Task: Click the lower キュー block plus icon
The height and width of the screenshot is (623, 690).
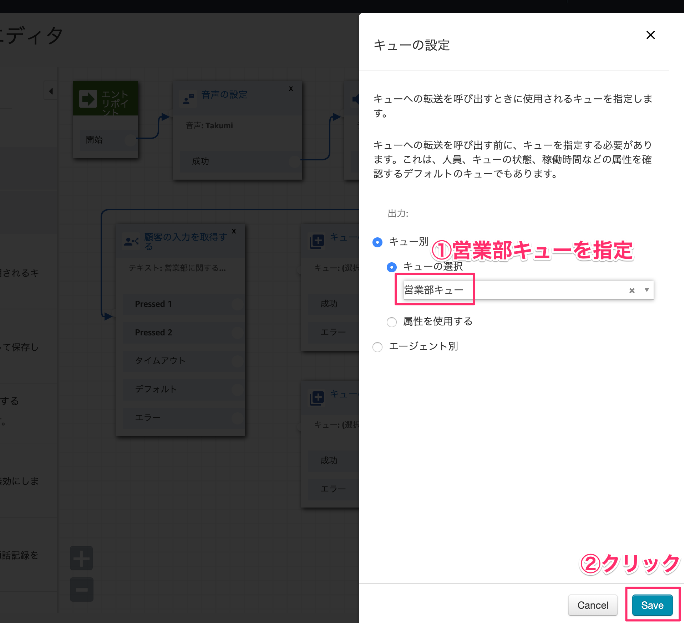Action: [317, 398]
